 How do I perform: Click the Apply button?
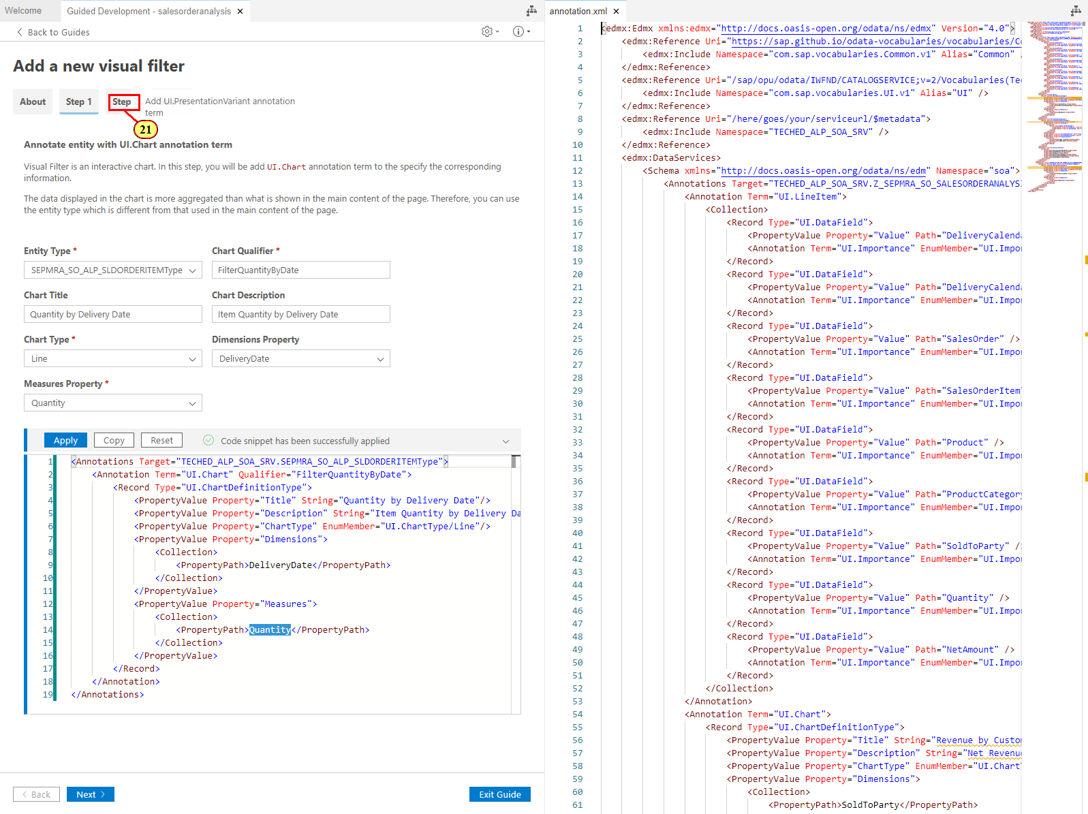(x=66, y=440)
